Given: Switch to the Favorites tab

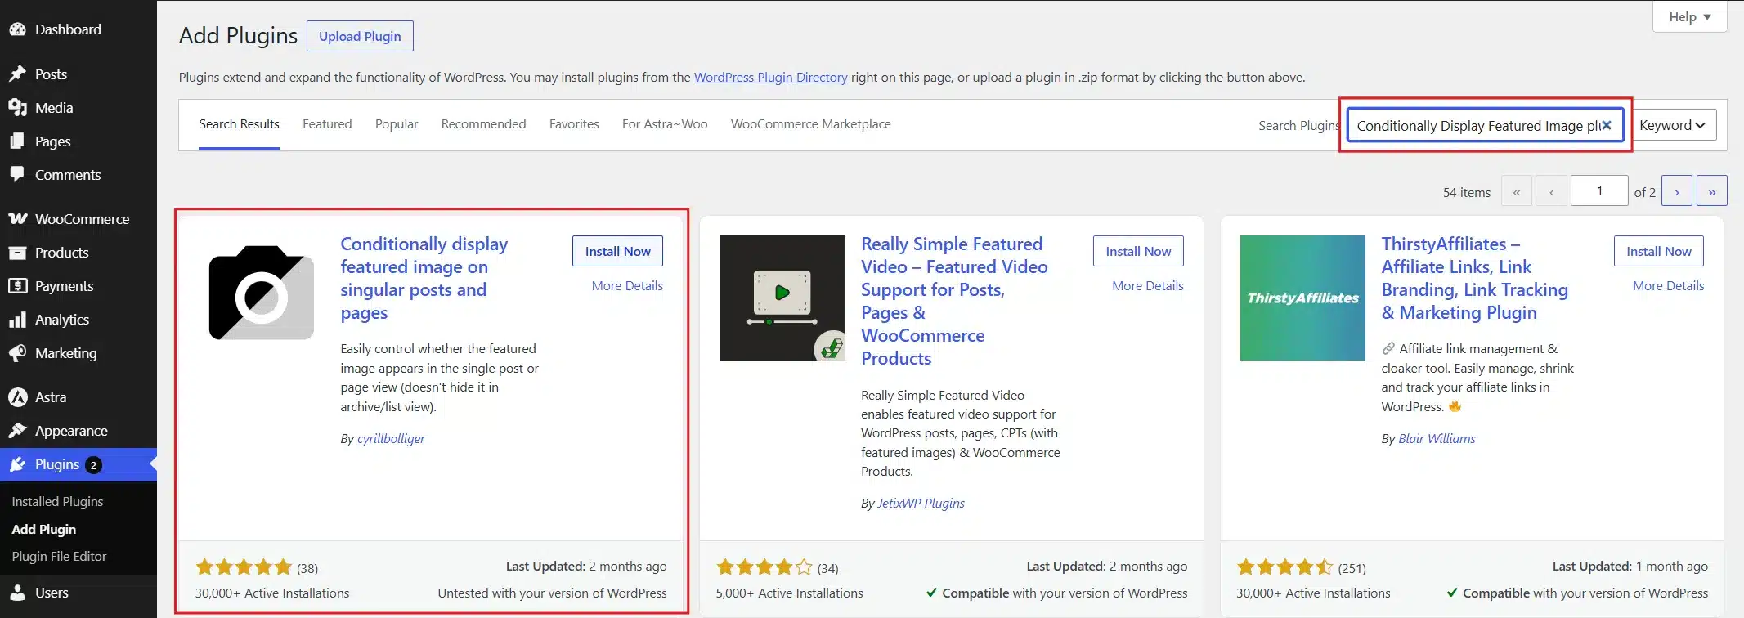Looking at the screenshot, I should pos(574,124).
